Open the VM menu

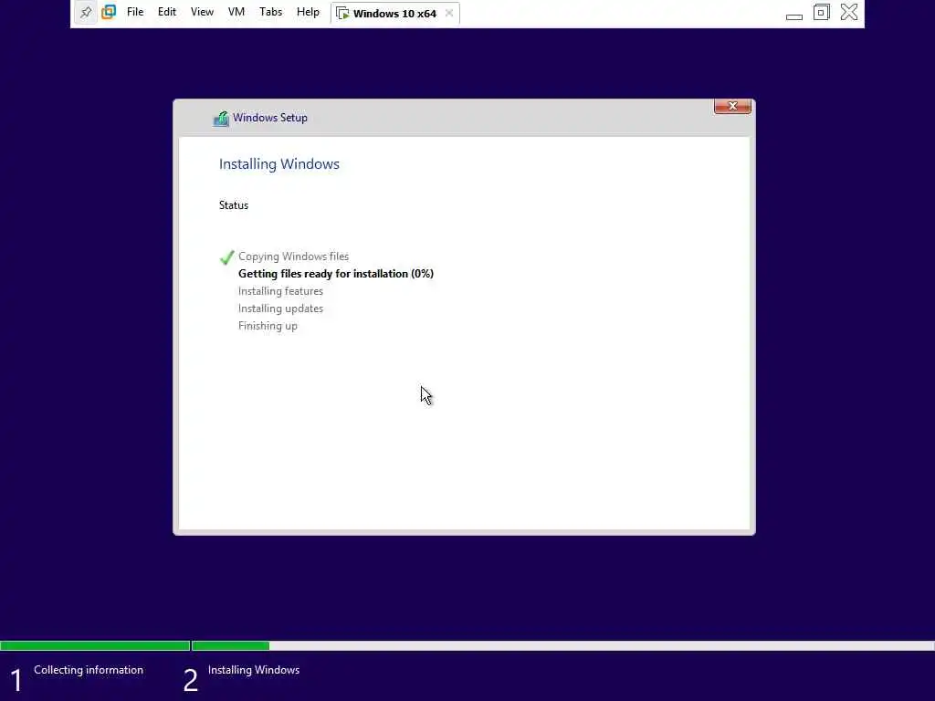tap(236, 13)
